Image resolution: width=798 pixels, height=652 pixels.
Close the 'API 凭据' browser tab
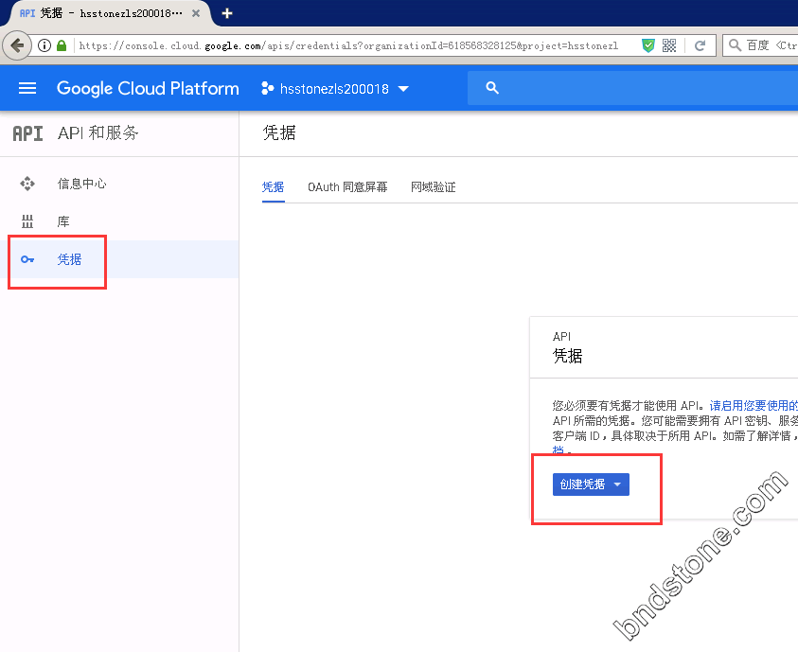(x=195, y=14)
